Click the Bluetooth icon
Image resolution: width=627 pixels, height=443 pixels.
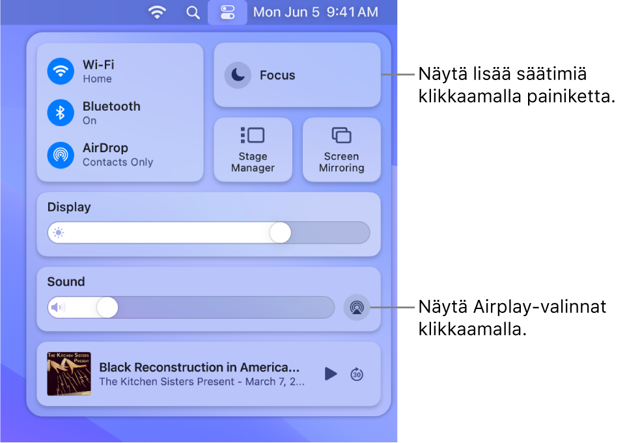[x=60, y=113]
